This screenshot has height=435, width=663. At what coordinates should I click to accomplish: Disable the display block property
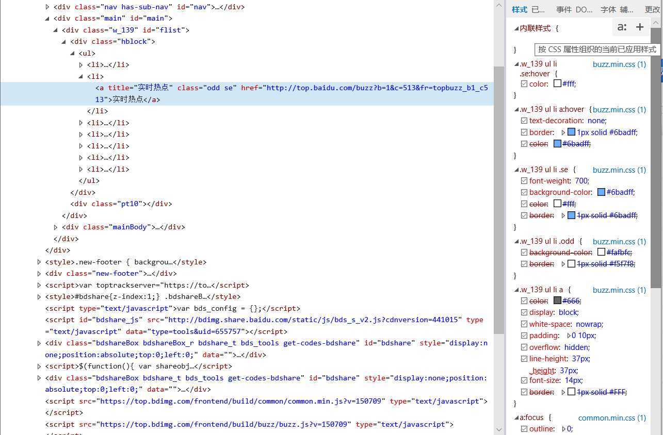pyautogui.click(x=524, y=312)
